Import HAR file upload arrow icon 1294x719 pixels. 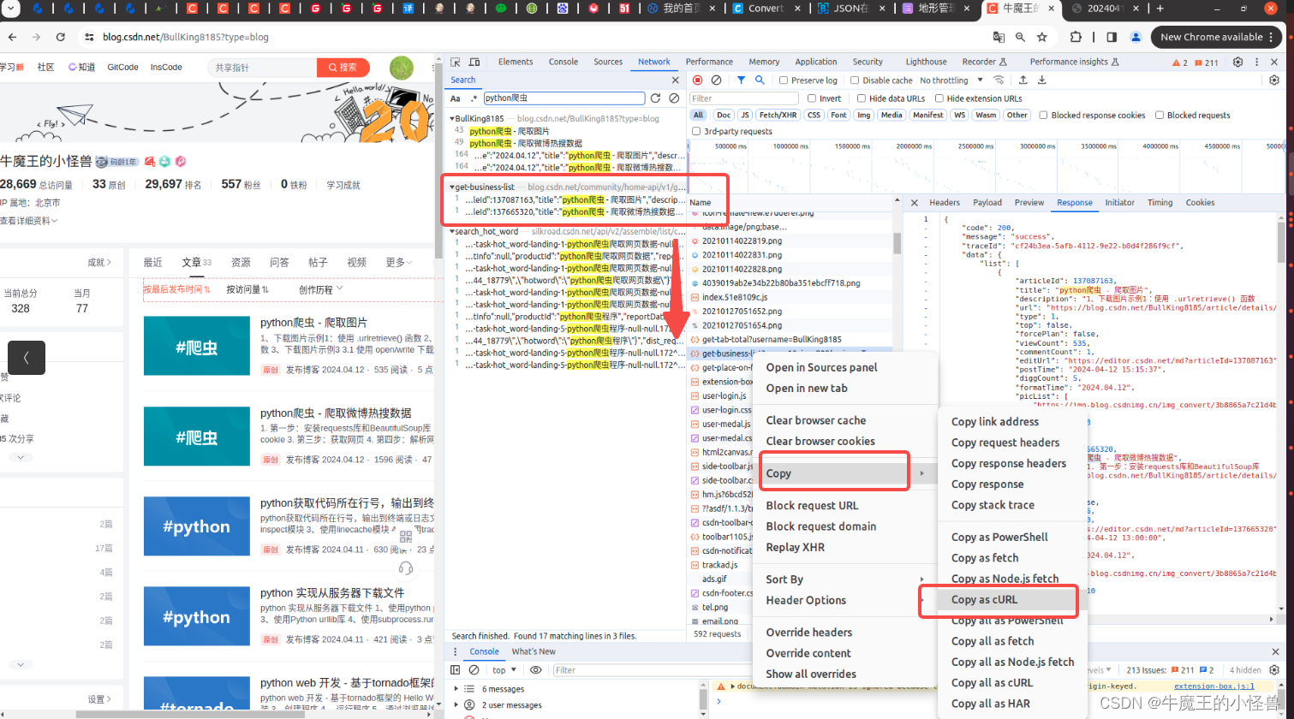1023,80
